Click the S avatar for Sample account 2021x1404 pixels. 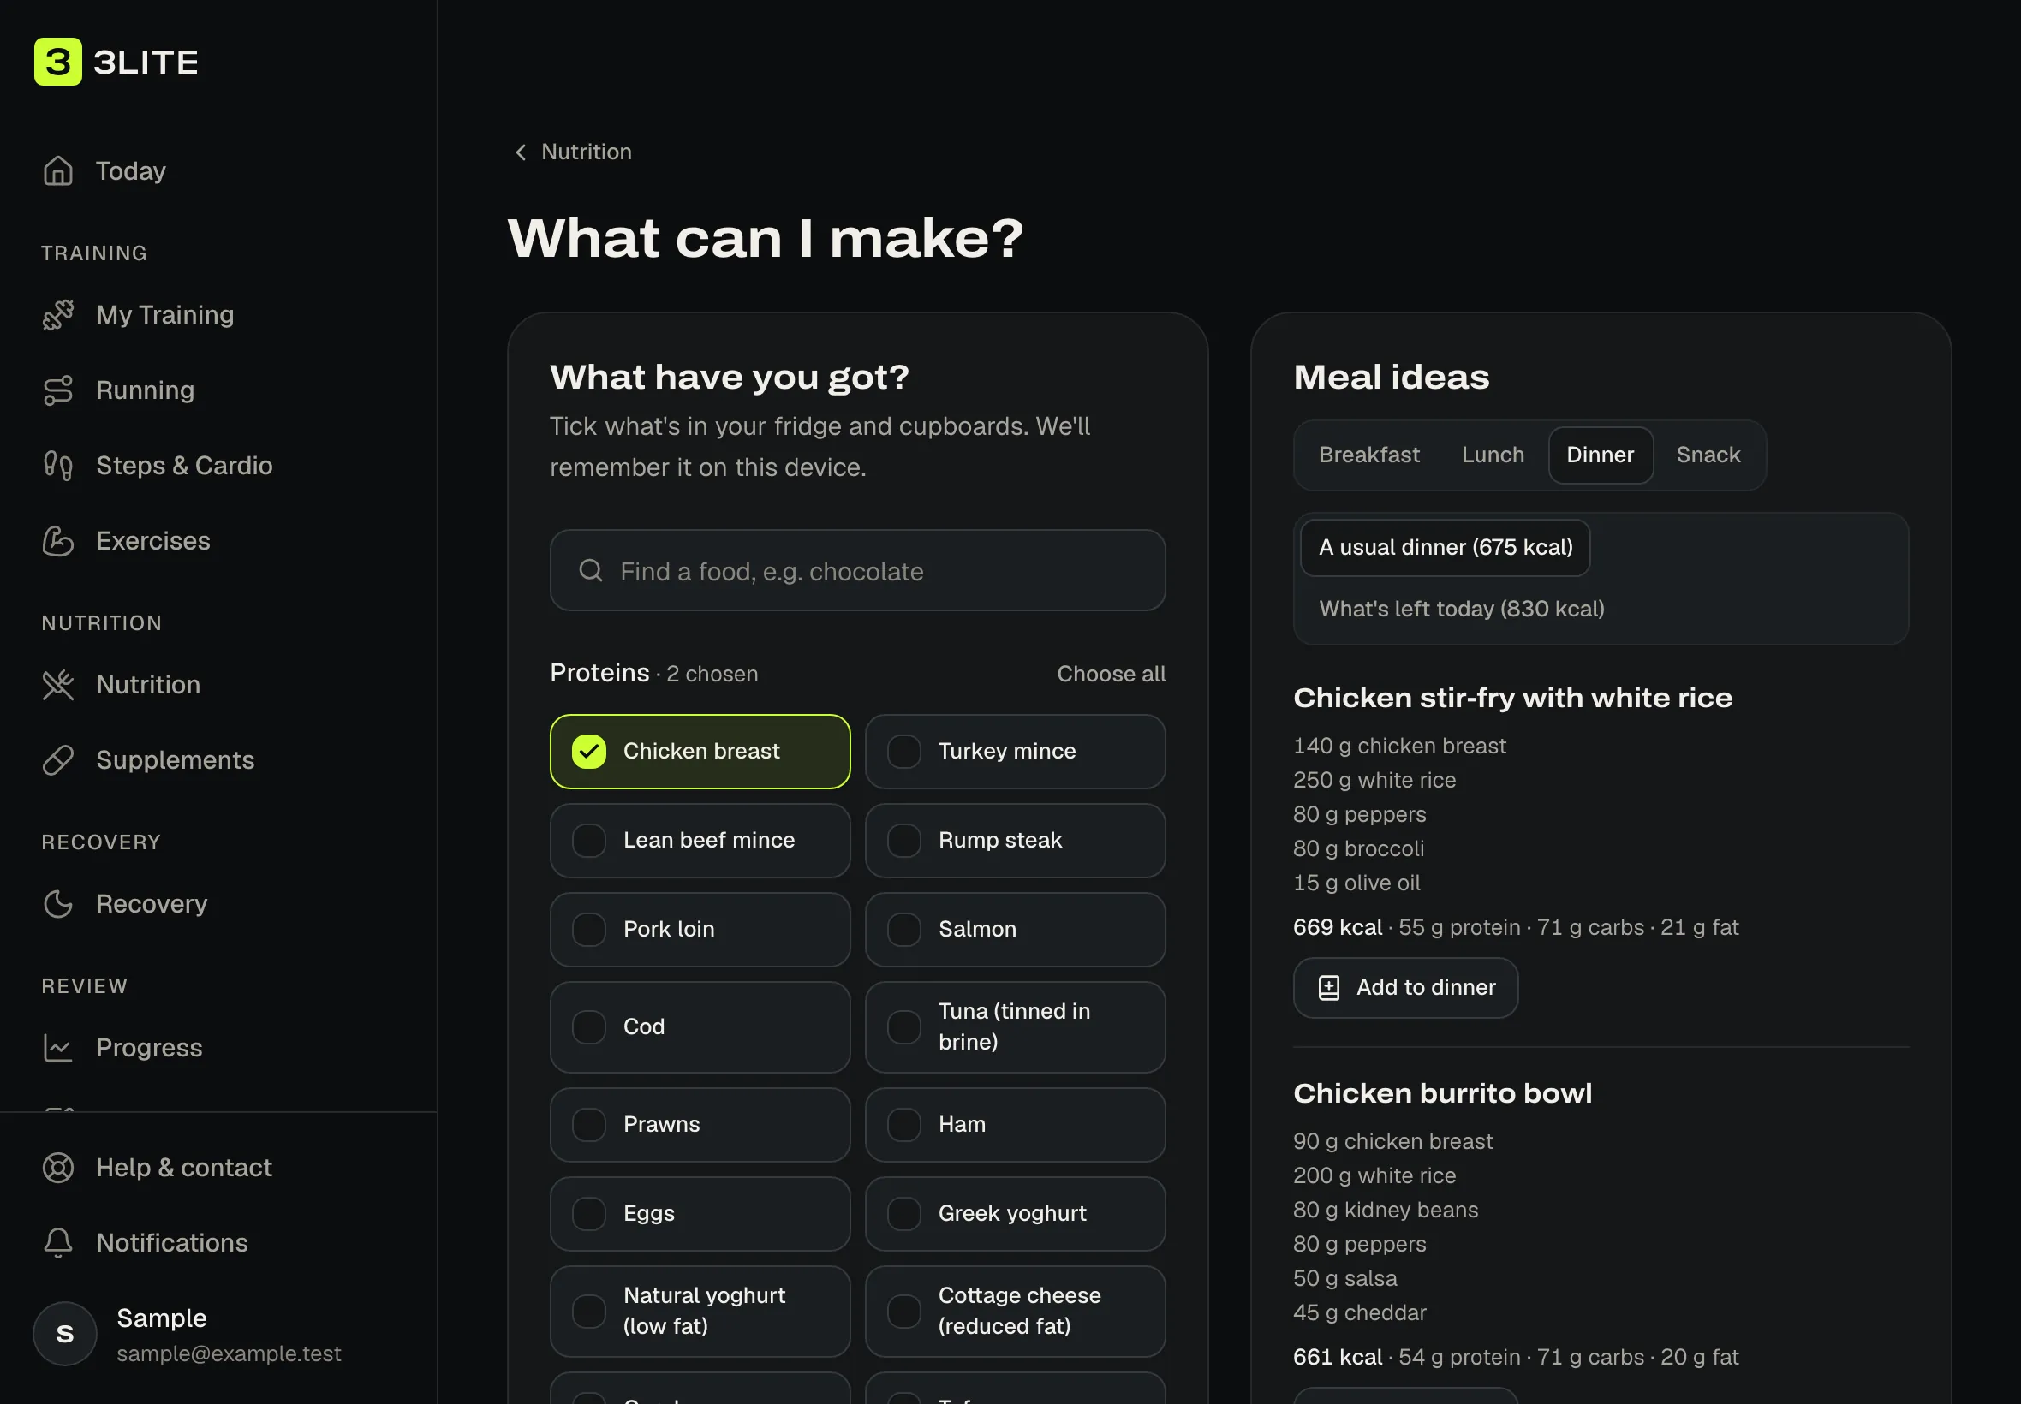(65, 1334)
